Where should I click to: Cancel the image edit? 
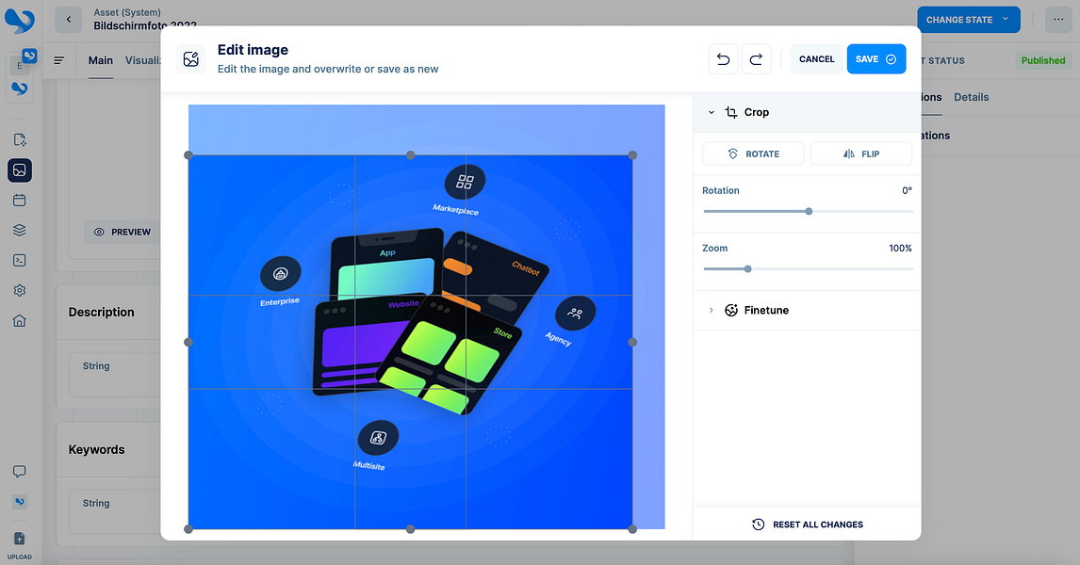(817, 59)
